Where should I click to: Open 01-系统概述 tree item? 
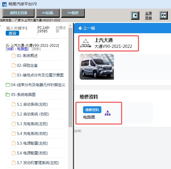[x=27, y=56]
